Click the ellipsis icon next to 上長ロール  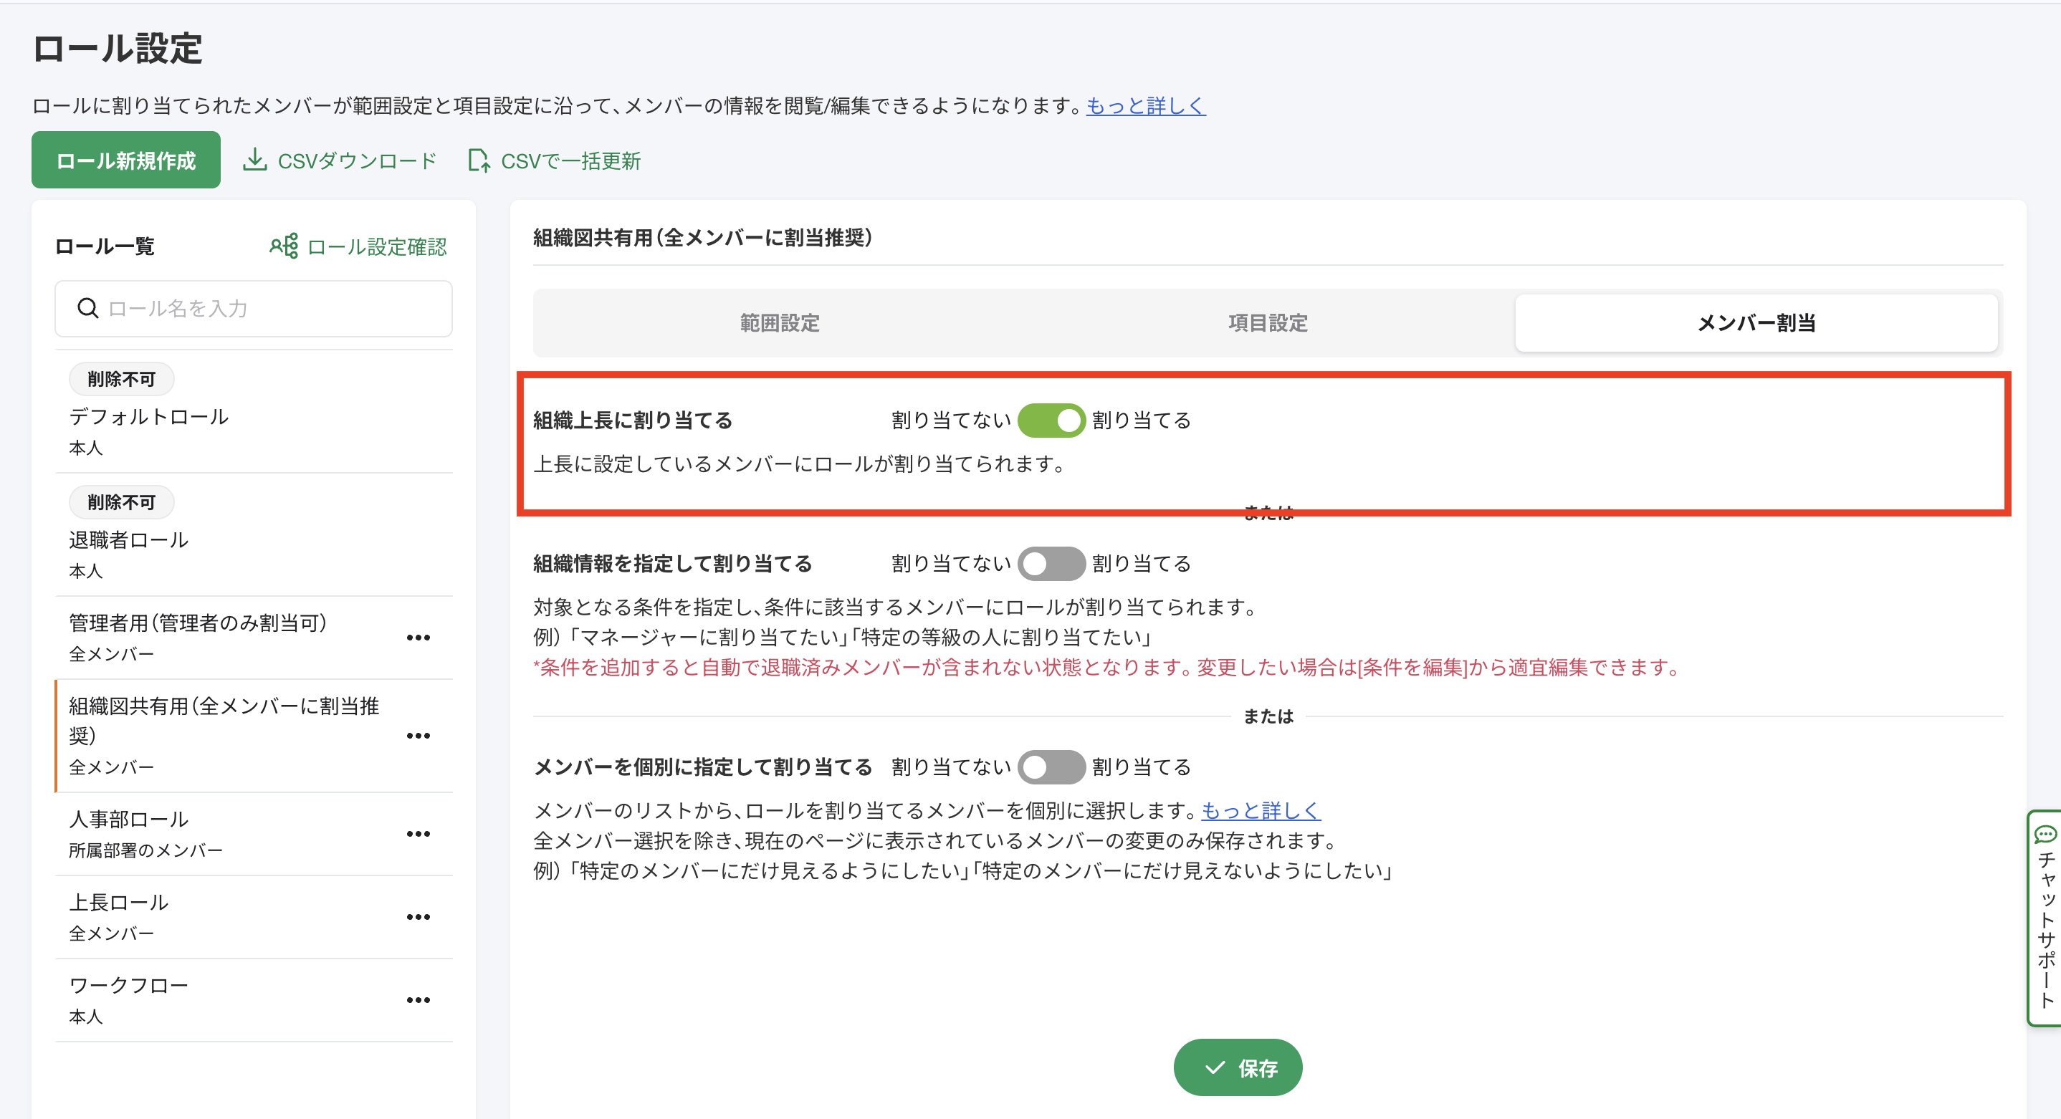418,918
